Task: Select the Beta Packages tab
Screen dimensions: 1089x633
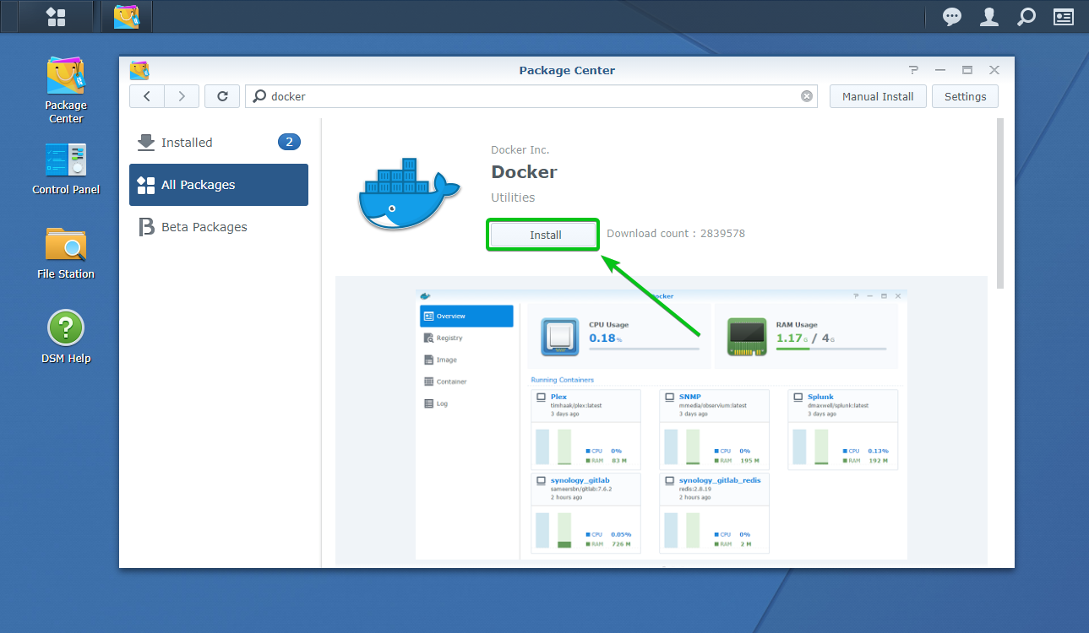Action: click(x=219, y=227)
